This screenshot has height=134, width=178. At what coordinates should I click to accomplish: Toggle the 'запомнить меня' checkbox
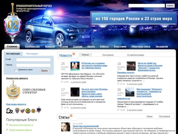[16, 71]
